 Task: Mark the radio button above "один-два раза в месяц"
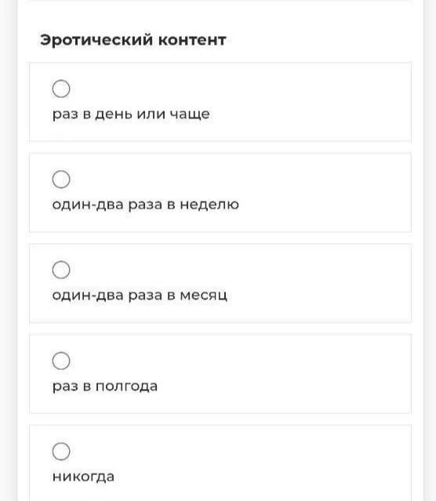coord(61,270)
